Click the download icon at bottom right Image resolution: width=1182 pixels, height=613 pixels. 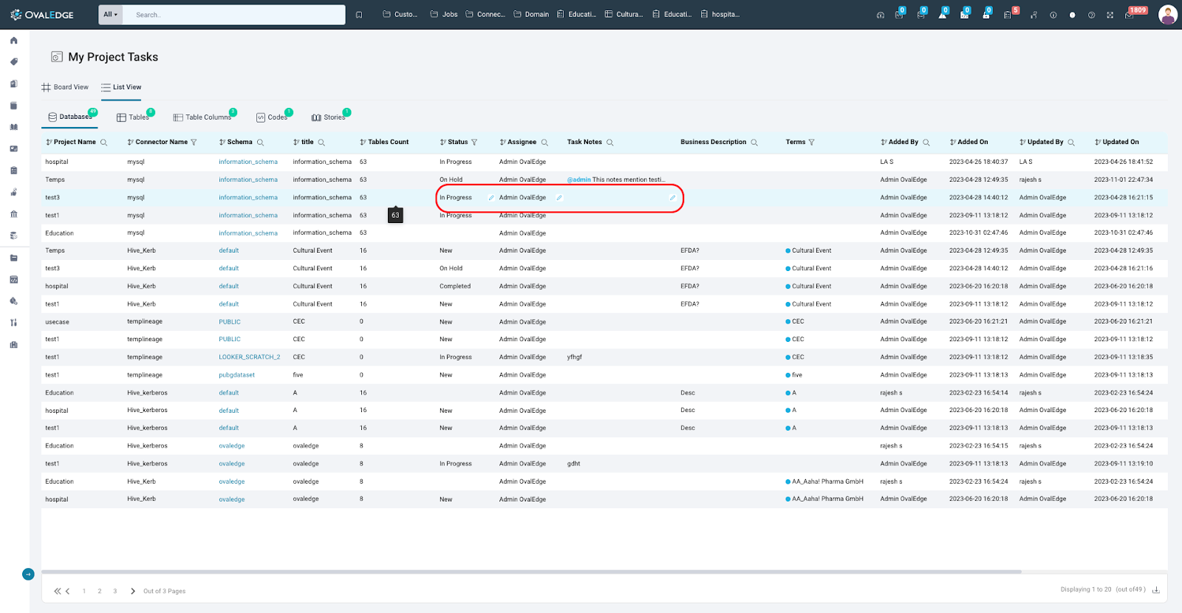[1156, 589]
